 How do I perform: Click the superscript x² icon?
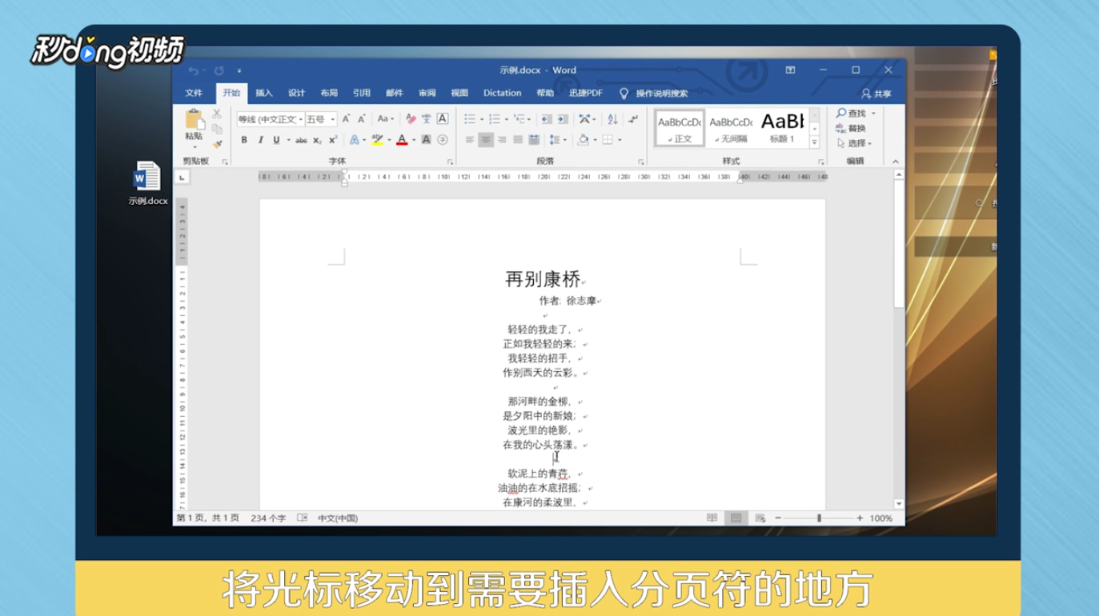333,140
